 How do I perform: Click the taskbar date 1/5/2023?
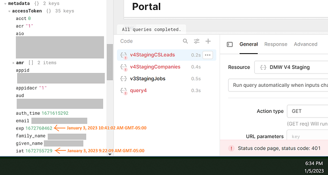(x=314, y=171)
